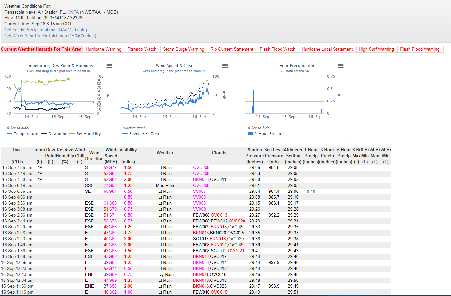Open the Rip Current Statement link
The height and width of the screenshot is (296, 451).
[232, 49]
